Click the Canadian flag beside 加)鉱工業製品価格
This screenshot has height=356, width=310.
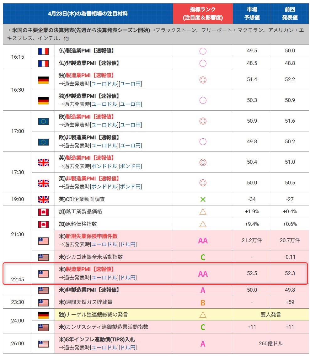pyautogui.click(x=43, y=212)
